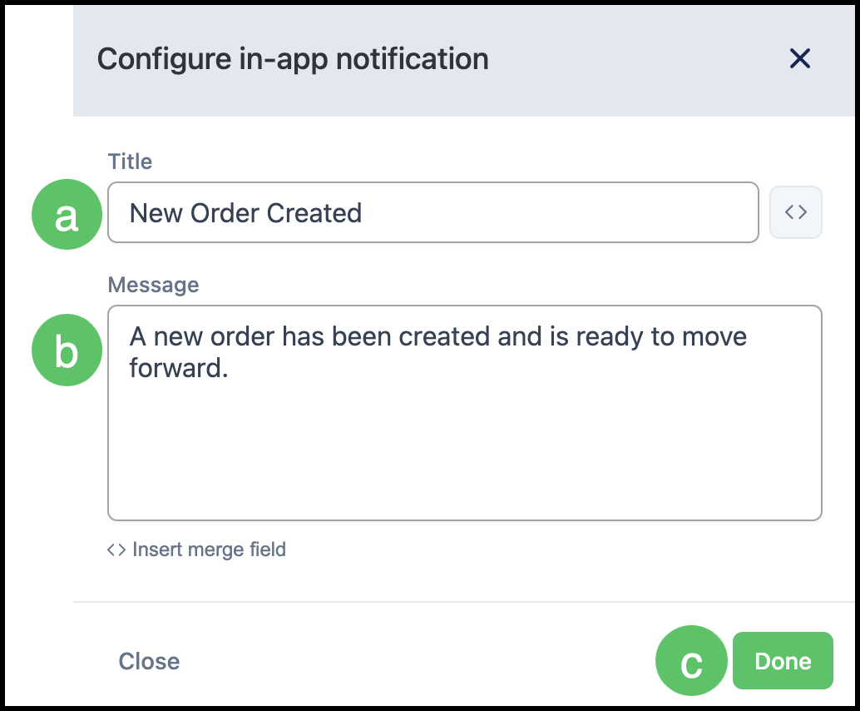Screen dimensions: 860x711
Task: Click 'A new order' at message start
Action: (x=202, y=336)
